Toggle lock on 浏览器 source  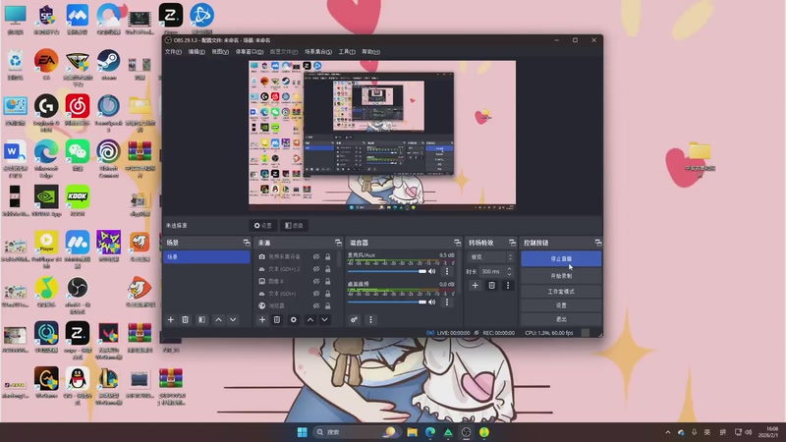click(328, 305)
